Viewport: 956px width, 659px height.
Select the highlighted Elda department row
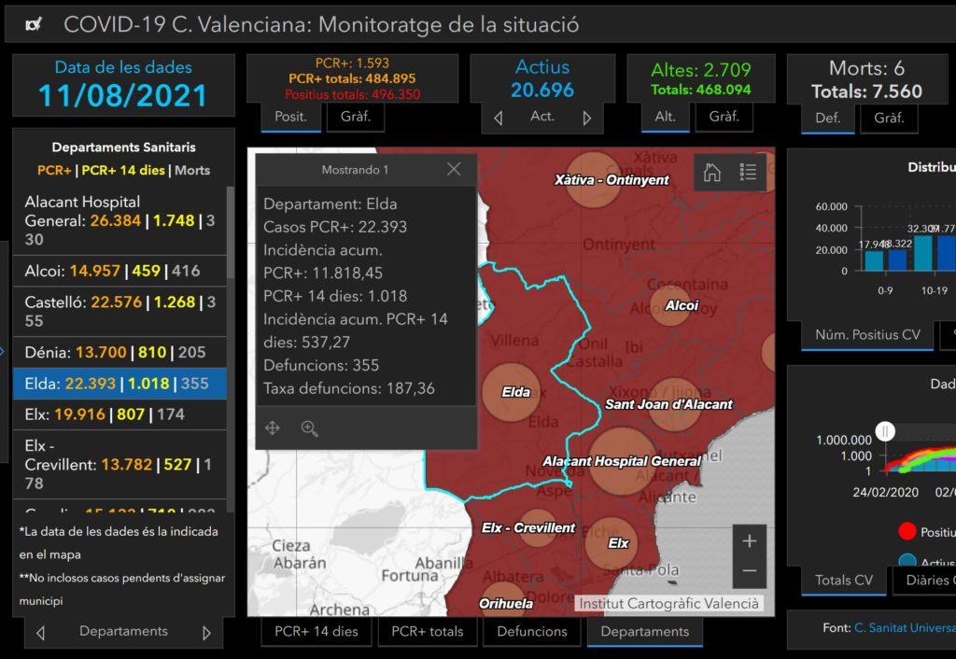[119, 384]
